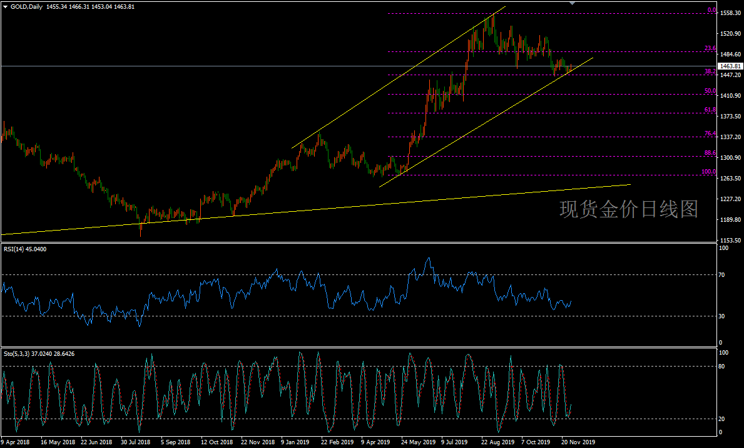Viewport: 744px width, 448px height.
Task: Click the triangle arrow beside GOLD,Daily title
Action: point(5,7)
